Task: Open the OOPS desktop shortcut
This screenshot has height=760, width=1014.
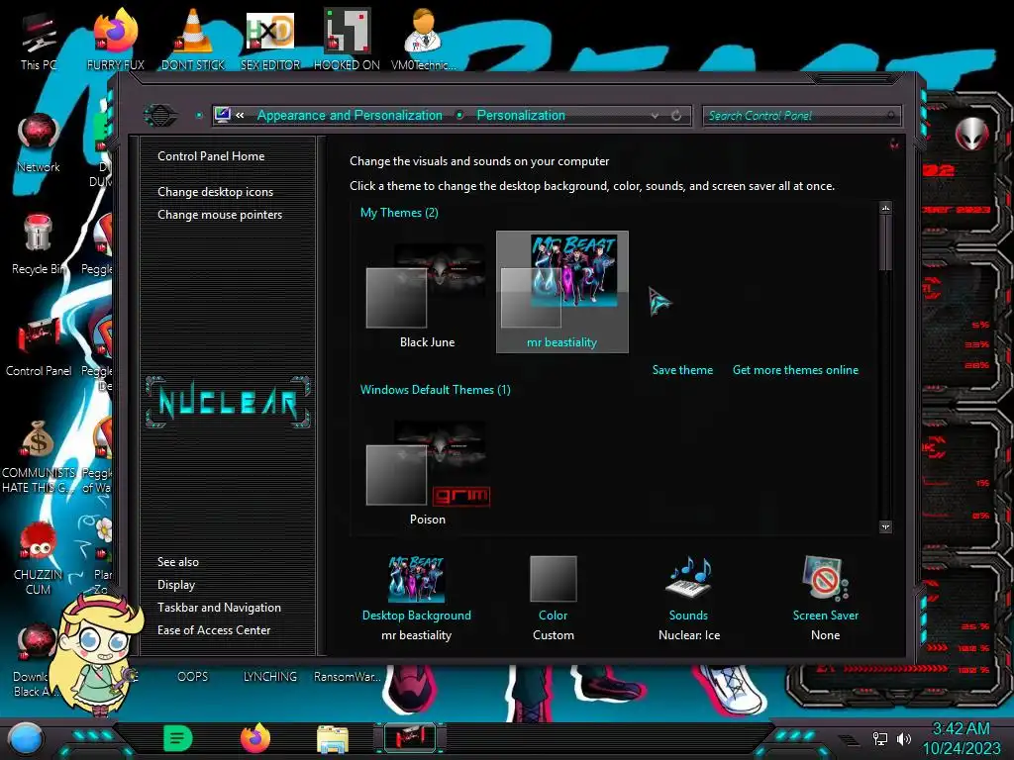Action: pyautogui.click(x=193, y=677)
